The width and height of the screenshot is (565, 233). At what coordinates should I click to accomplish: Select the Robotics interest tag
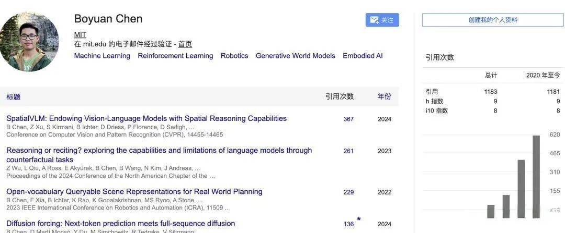coord(234,56)
